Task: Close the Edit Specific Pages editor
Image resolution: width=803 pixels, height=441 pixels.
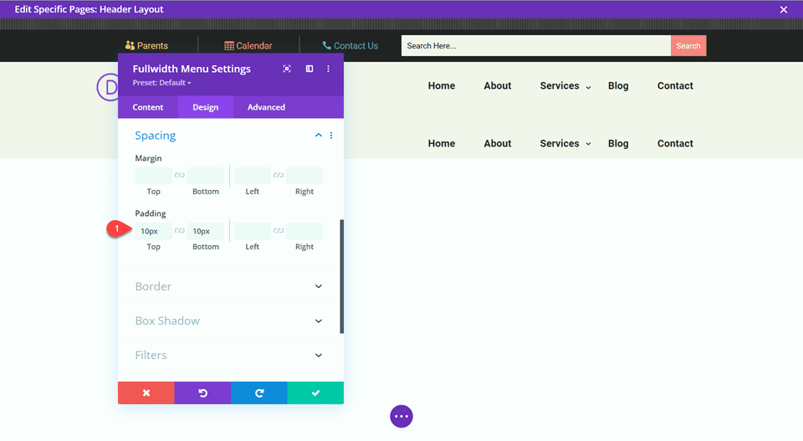Action: 784,10
